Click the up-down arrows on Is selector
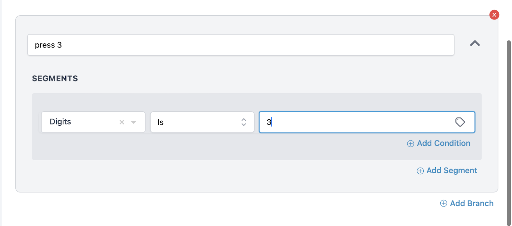Screen dimensions: 512x226 [244, 122]
